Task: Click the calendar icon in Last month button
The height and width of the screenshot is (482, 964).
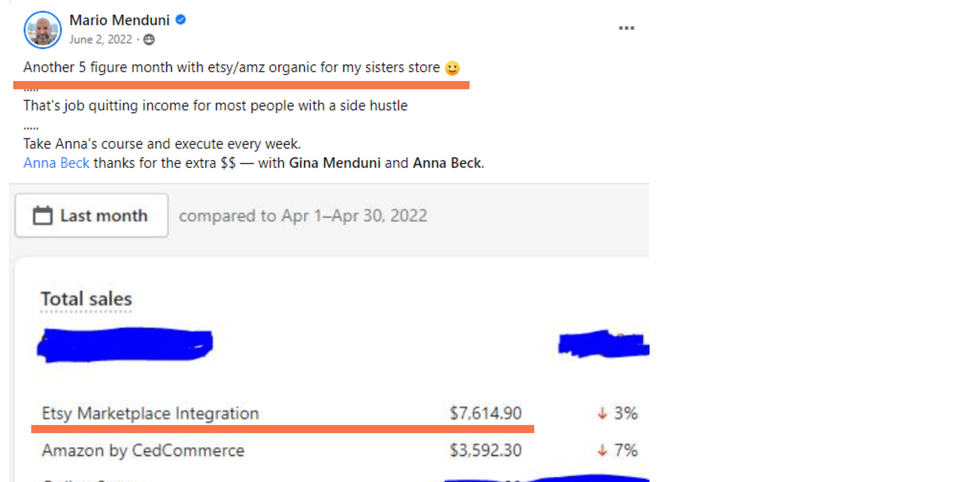Action: 43,216
